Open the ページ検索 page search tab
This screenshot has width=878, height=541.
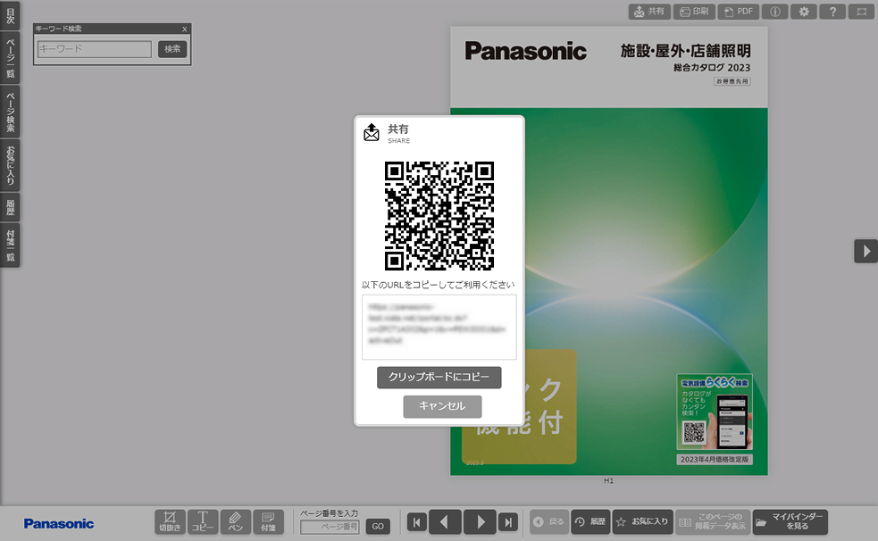point(10,112)
